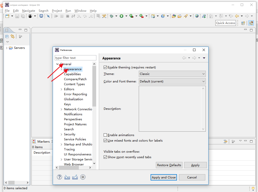Open the Preferences page menu dropdown arrow

[x=204, y=58]
